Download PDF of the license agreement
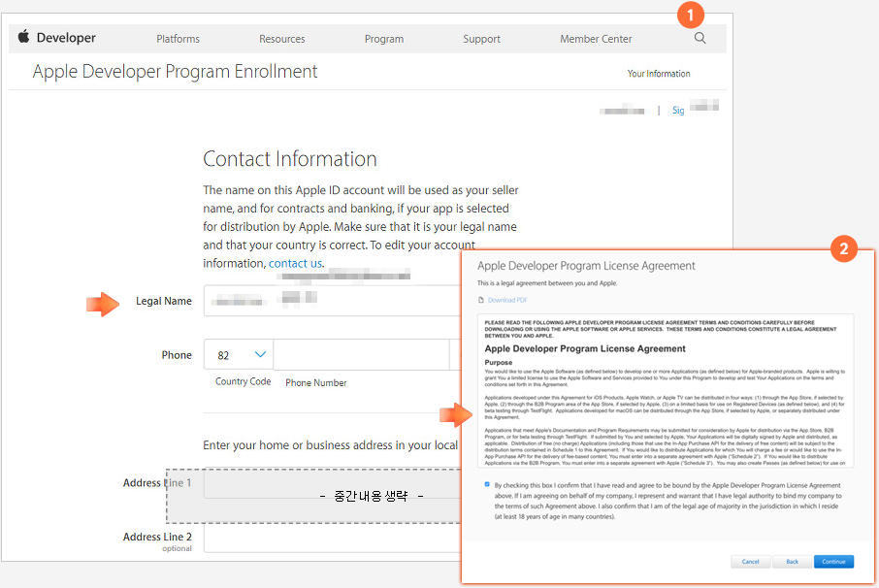 [507, 300]
